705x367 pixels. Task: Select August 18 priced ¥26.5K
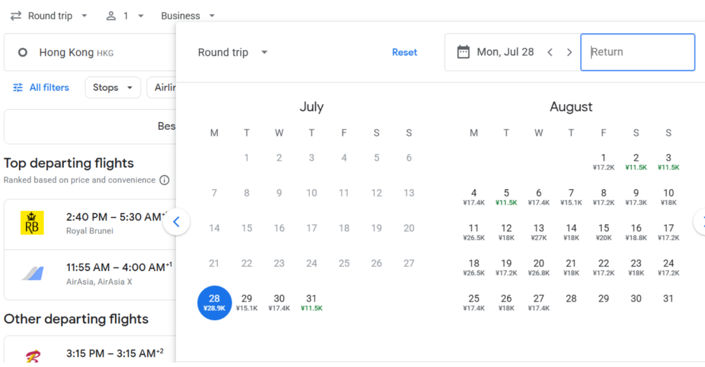pyautogui.click(x=474, y=267)
